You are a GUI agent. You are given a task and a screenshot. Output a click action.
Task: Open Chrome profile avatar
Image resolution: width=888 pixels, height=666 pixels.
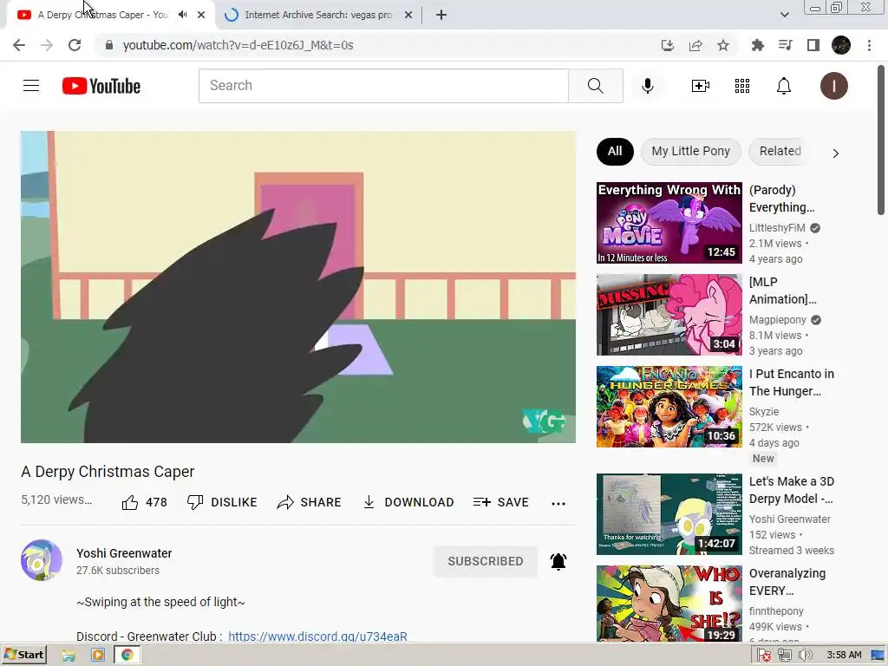[841, 45]
